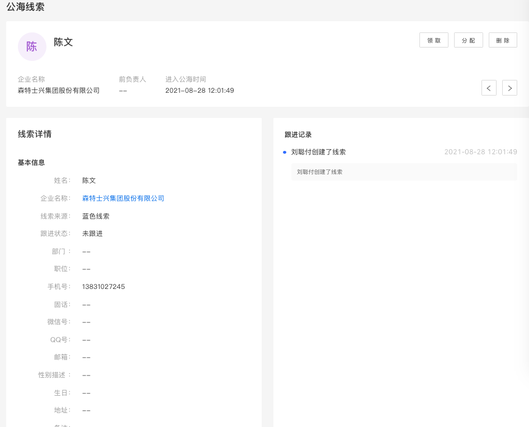Click the 公海线索 page title
Viewport: 529px width, 427px height.
(26, 7)
